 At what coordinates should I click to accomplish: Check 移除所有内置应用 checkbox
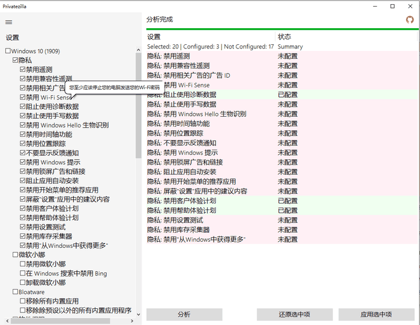coord(23,301)
